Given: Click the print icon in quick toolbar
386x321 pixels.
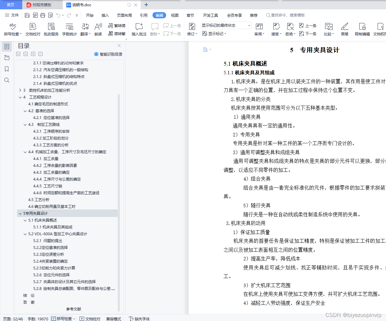Looking at the screenshot, I should 43,15.
